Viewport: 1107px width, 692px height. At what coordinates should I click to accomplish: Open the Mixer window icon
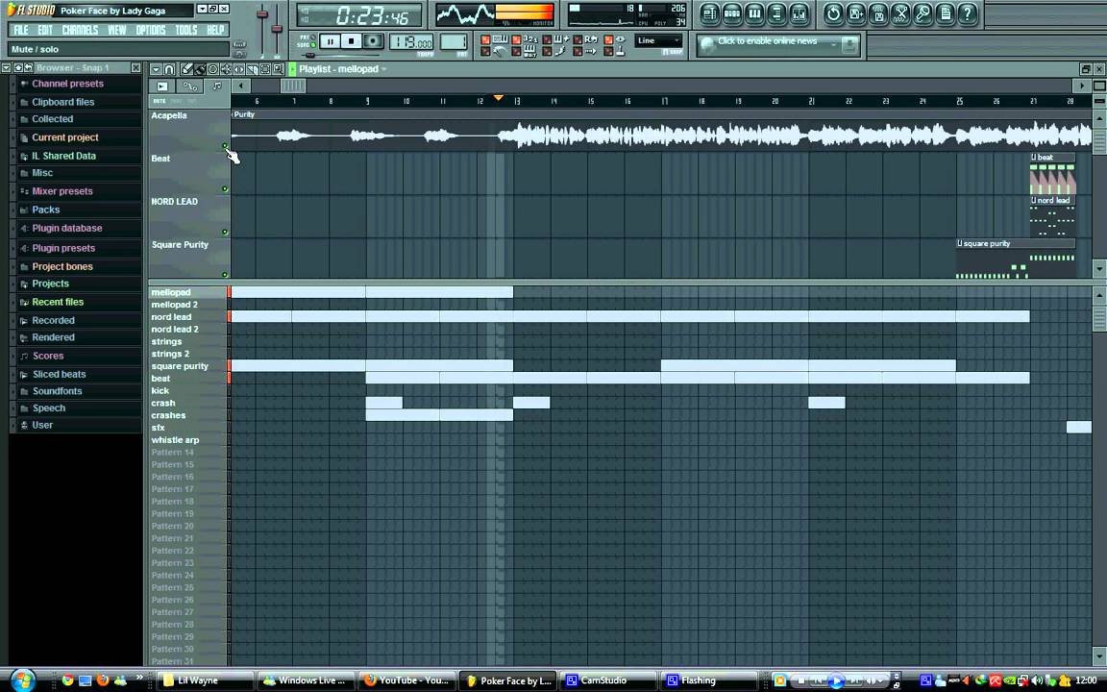pos(799,13)
